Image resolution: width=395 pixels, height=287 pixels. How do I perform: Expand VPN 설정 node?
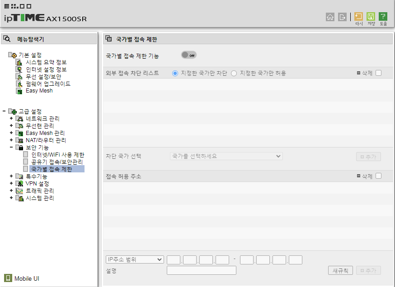pos(11,183)
